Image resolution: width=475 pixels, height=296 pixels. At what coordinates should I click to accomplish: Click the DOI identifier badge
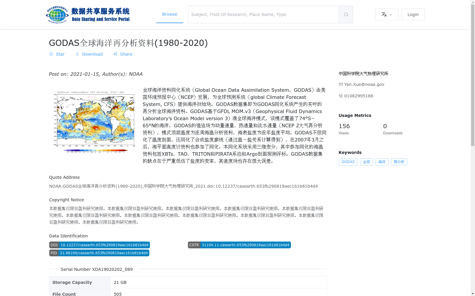point(99,245)
